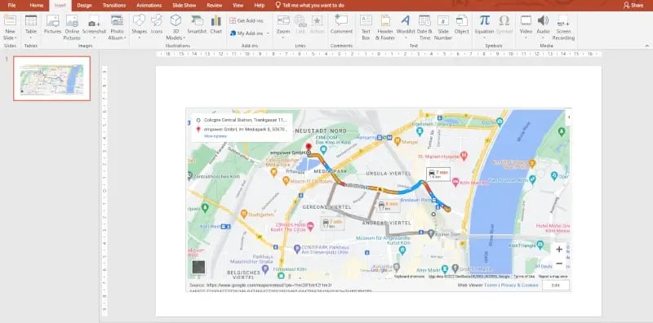The height and width of the screenshot is (323, 653).
Task: Open the Photo Album tool
Action: (117, 28)
